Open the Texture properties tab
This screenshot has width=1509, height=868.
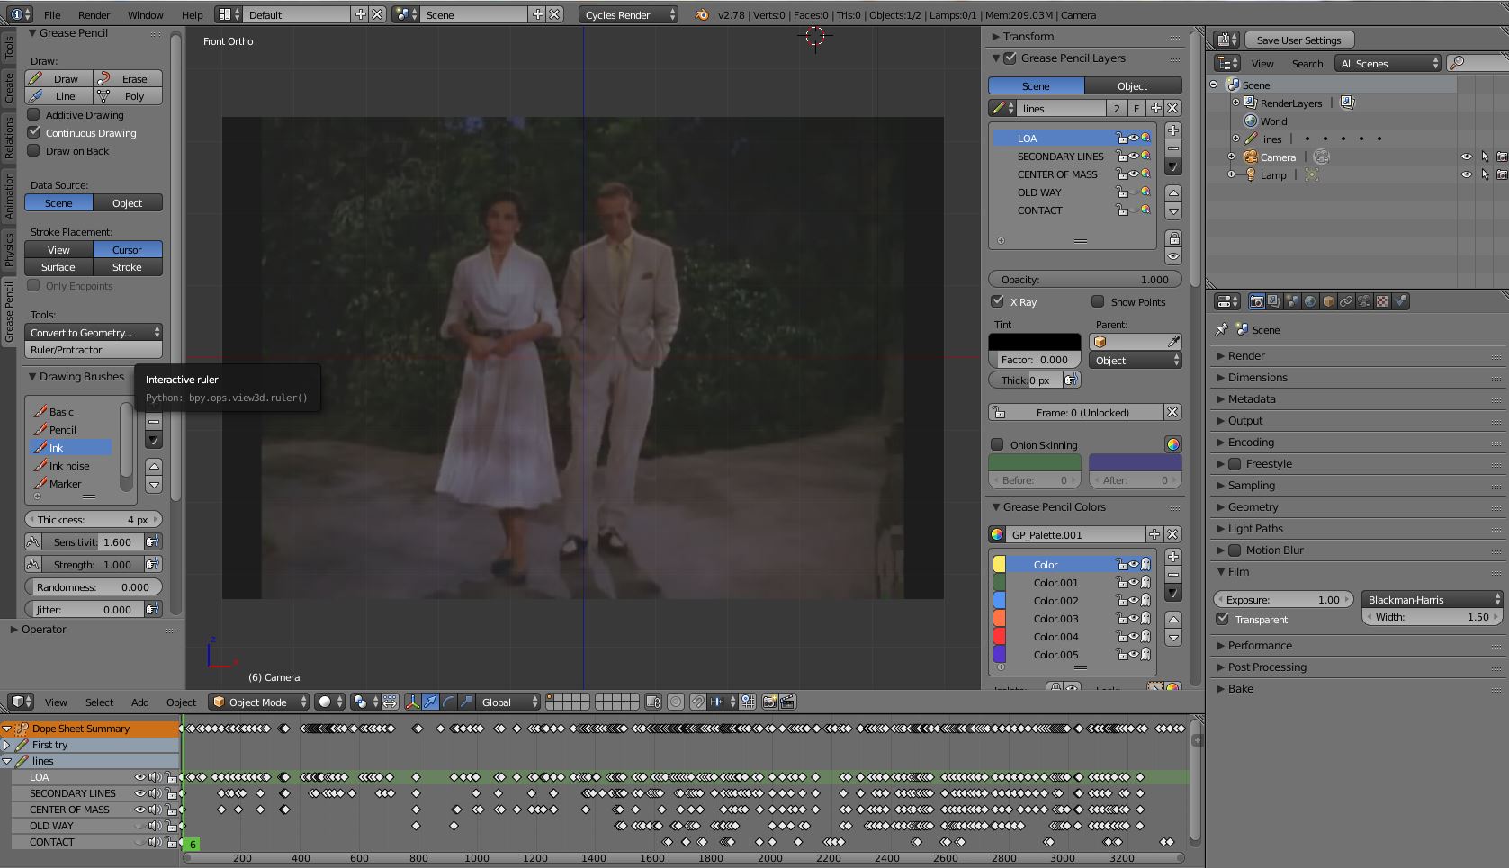[1382, 301]
